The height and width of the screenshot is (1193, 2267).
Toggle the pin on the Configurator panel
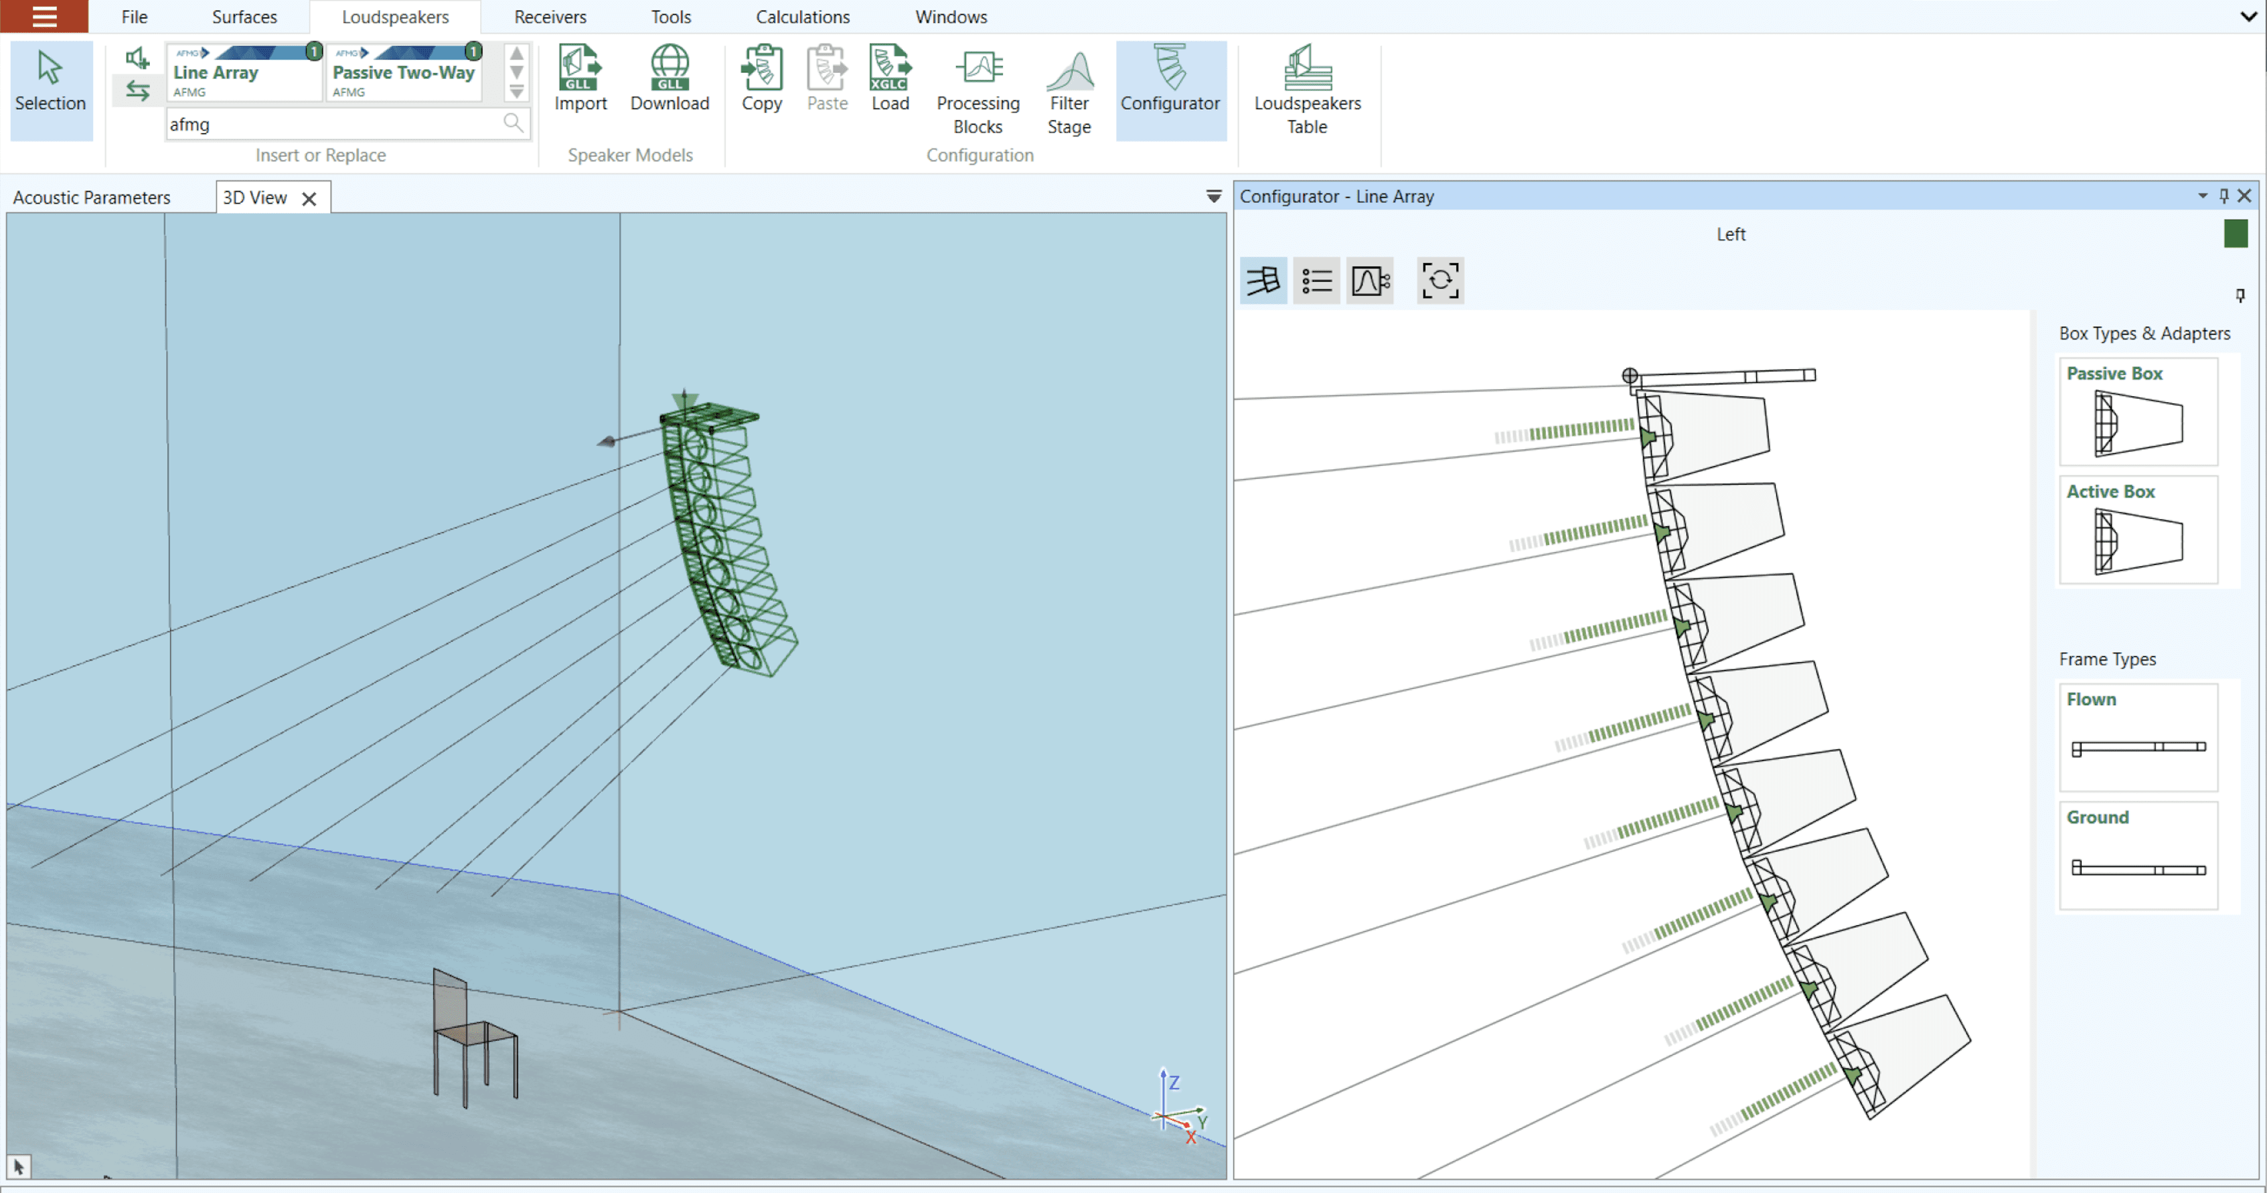(x=2225, y=195)
